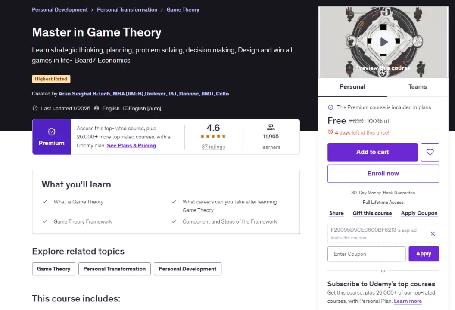This screenshot has height=310, width=455.
Task: Click the purple Apply button
Action: [424, 254]
